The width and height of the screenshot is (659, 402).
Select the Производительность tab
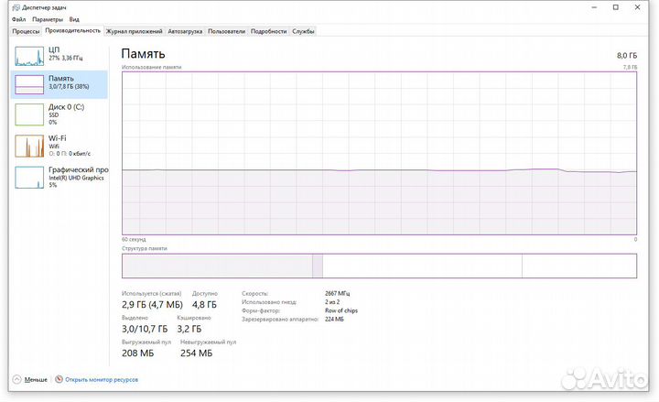click(x=73, y=31)
